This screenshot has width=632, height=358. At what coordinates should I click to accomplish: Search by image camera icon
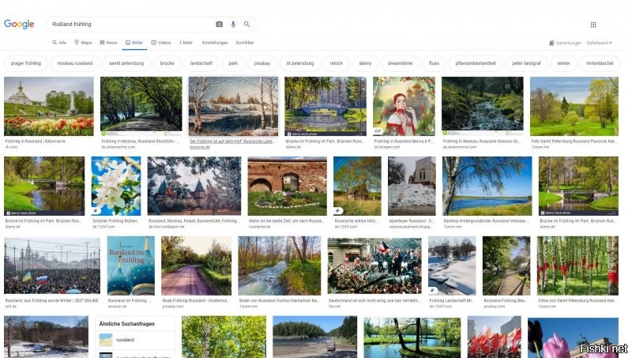220,24
